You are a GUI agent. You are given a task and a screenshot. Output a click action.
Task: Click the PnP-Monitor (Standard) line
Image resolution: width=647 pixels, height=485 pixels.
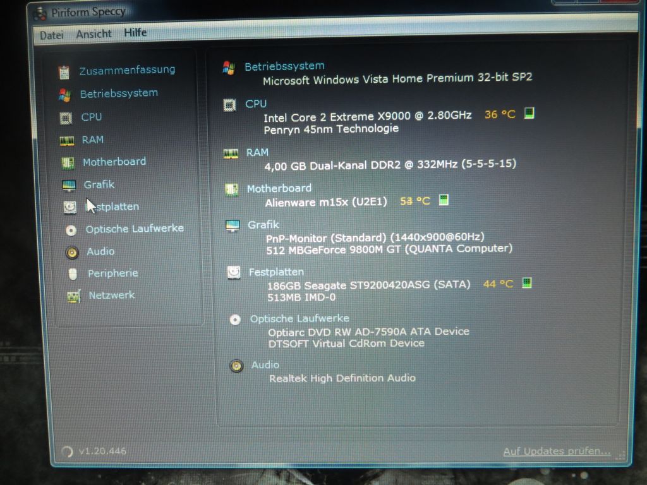pos(375,237)
